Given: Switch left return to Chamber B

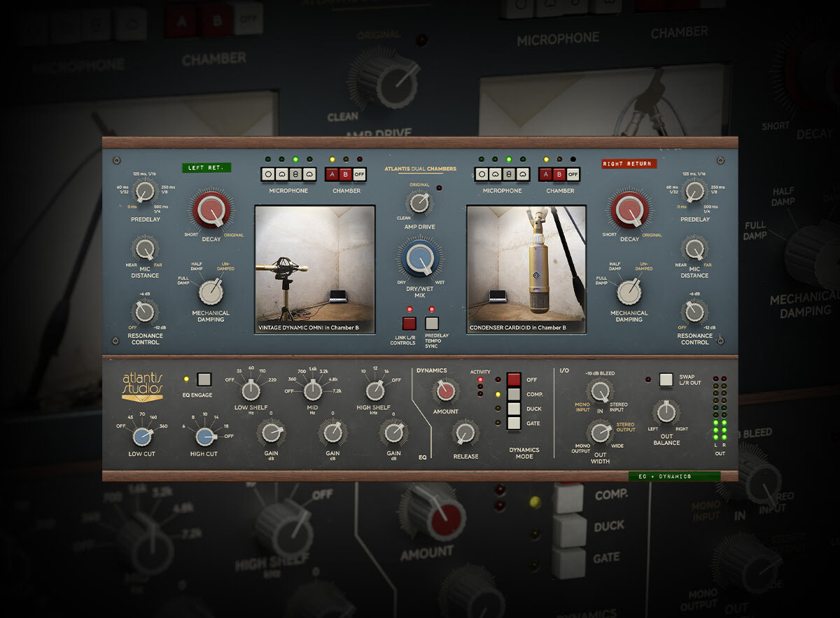Looking at the screenshot, I should [346, 174].
